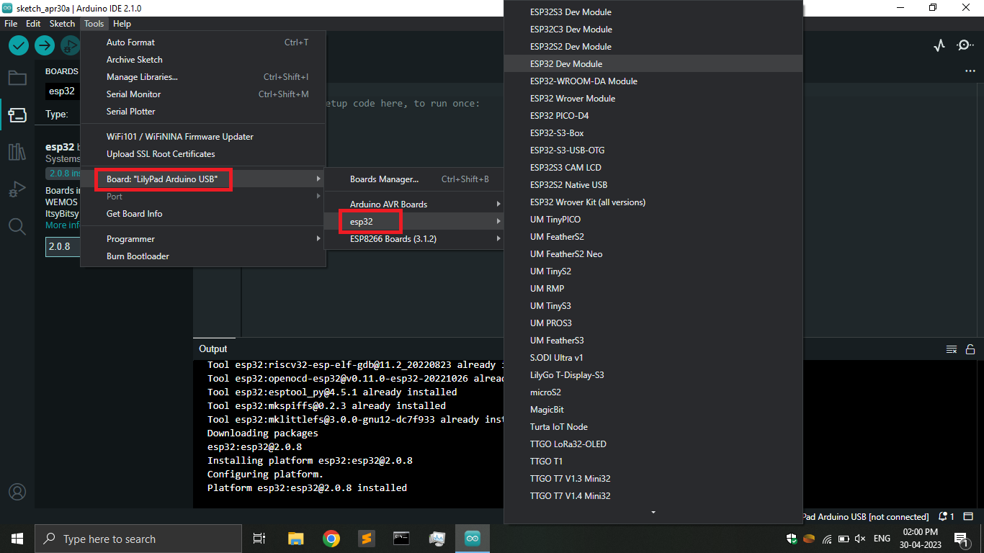Open the Sketchbook folder icon in sidebar
This screenshot has height=553, width=984.
coord(17,78)
